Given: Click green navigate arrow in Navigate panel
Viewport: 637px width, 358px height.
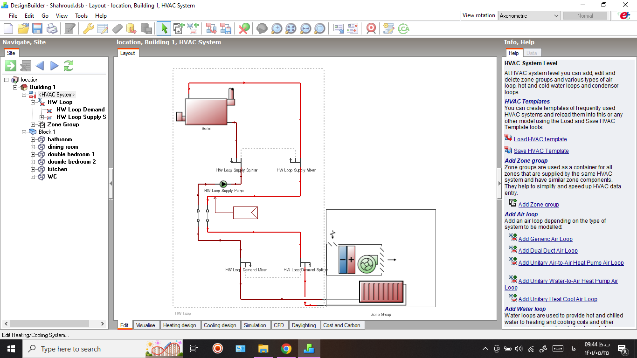Looking at the screenshot, I should pyautogui.click(x=11, y=66).
